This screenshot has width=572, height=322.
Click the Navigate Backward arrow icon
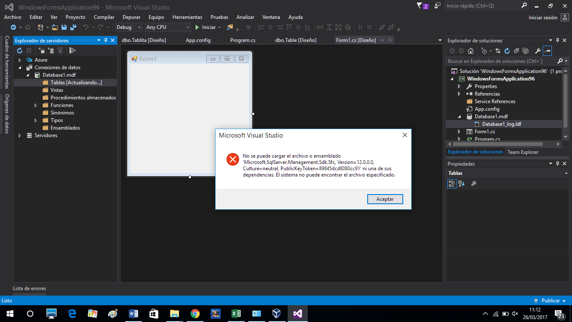pyautogui.click(x=13, y=27)
